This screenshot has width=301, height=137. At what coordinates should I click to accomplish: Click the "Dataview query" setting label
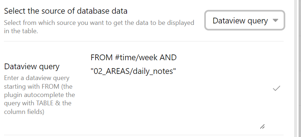(32, 66)
